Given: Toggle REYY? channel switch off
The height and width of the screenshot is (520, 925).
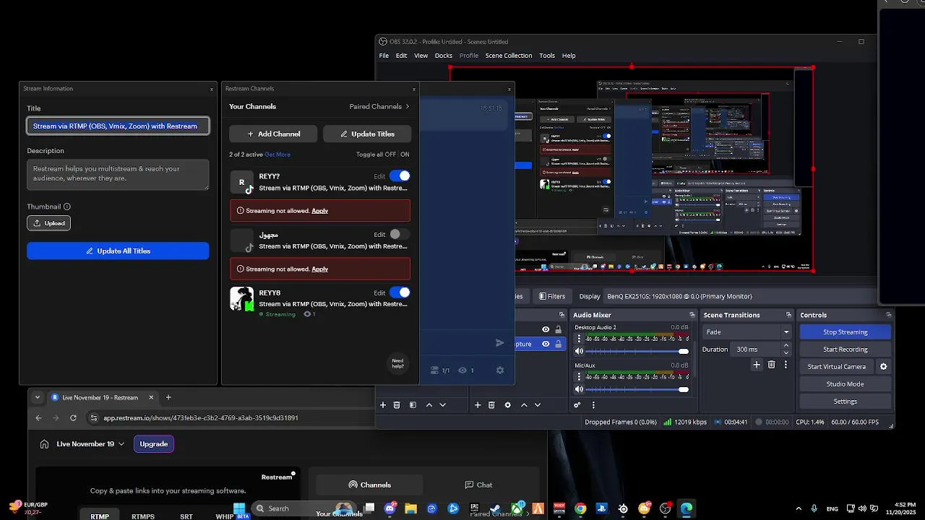Looking at the screenshot, I should tap(400, 175).
